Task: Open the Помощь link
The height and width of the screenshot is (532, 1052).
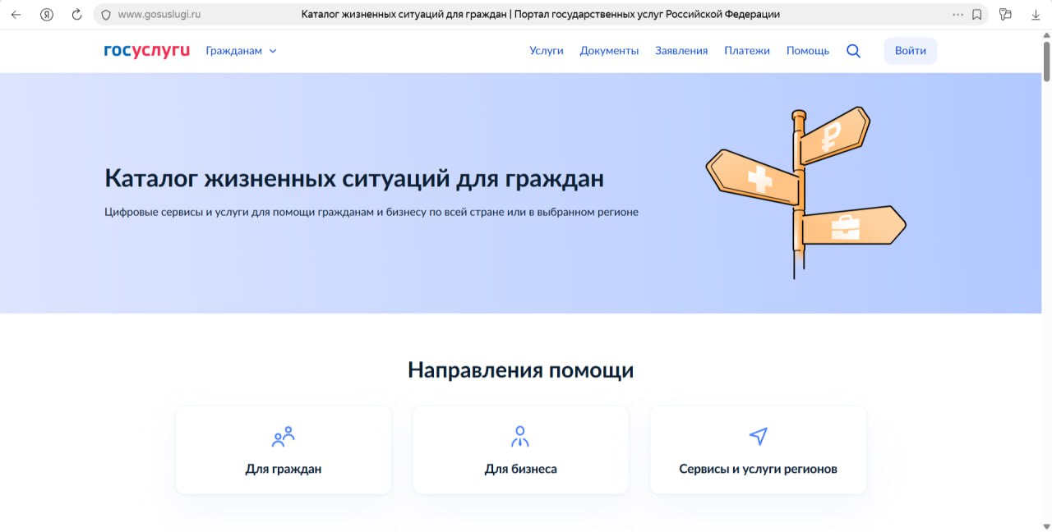Action: [807, 51]
